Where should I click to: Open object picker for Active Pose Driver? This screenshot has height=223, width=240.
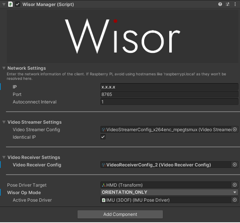[x=235, y=200]
